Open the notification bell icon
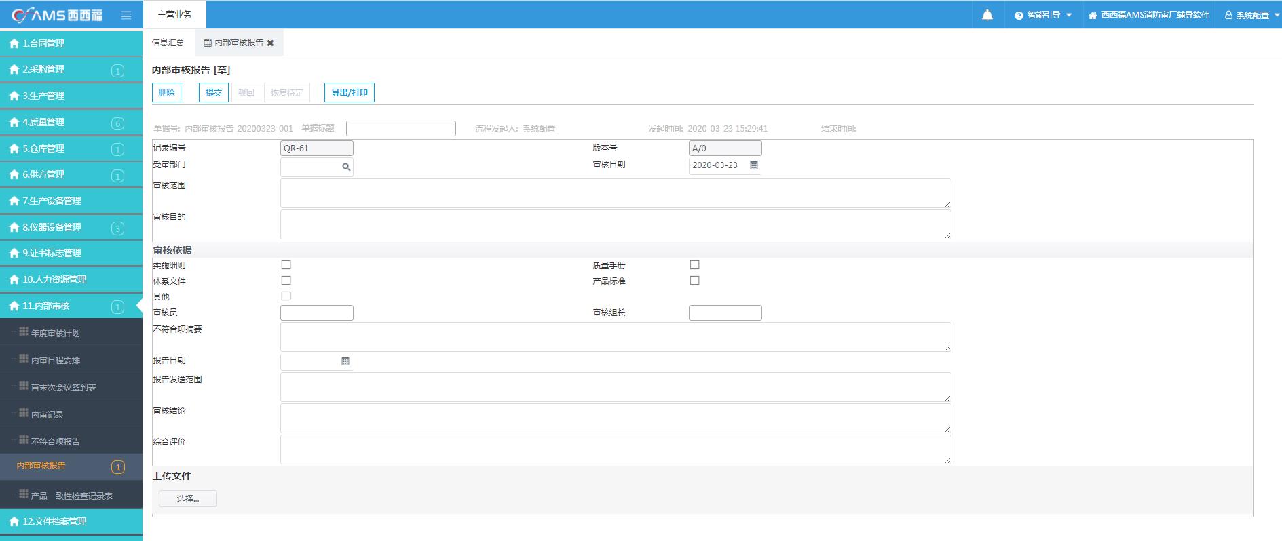This screenshot has height=541, width=1282. (987, 15)
